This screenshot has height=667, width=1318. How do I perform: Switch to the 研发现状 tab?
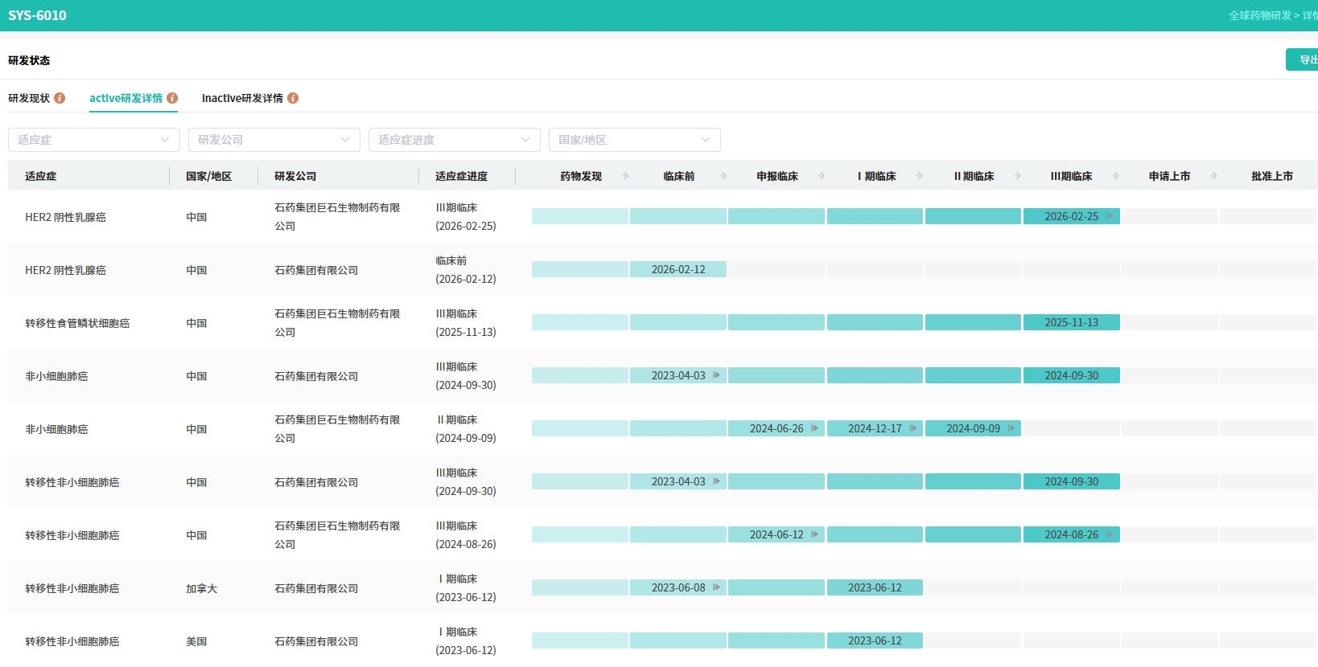coord(29,98)
